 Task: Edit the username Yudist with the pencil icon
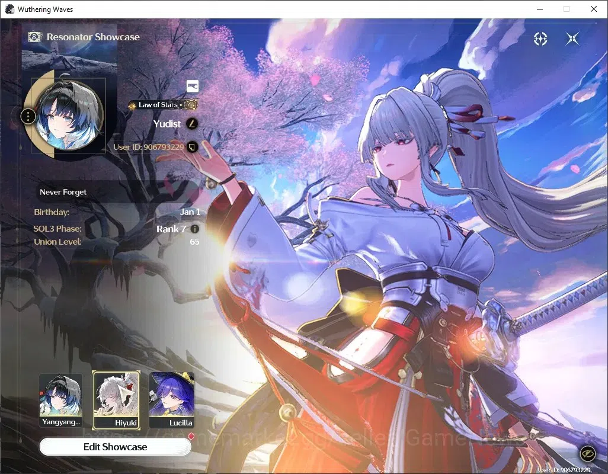(x=192, y=124)
